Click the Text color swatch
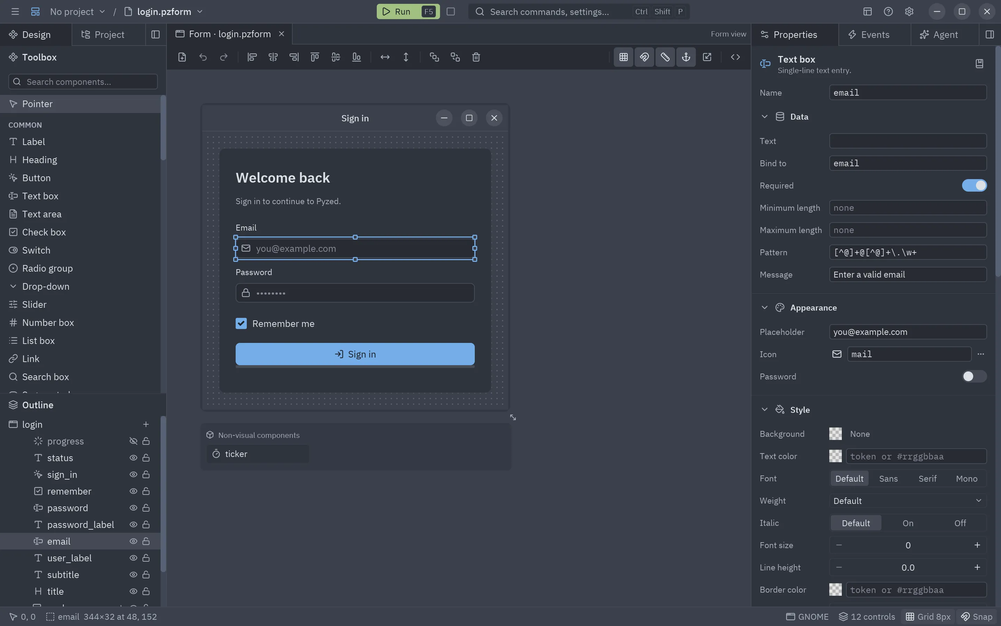 (835, 456)
